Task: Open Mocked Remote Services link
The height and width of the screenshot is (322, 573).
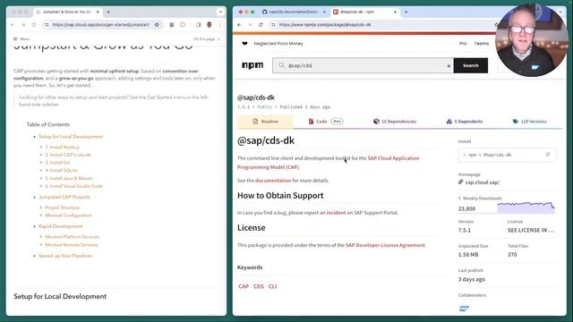Action: point(72,244)
